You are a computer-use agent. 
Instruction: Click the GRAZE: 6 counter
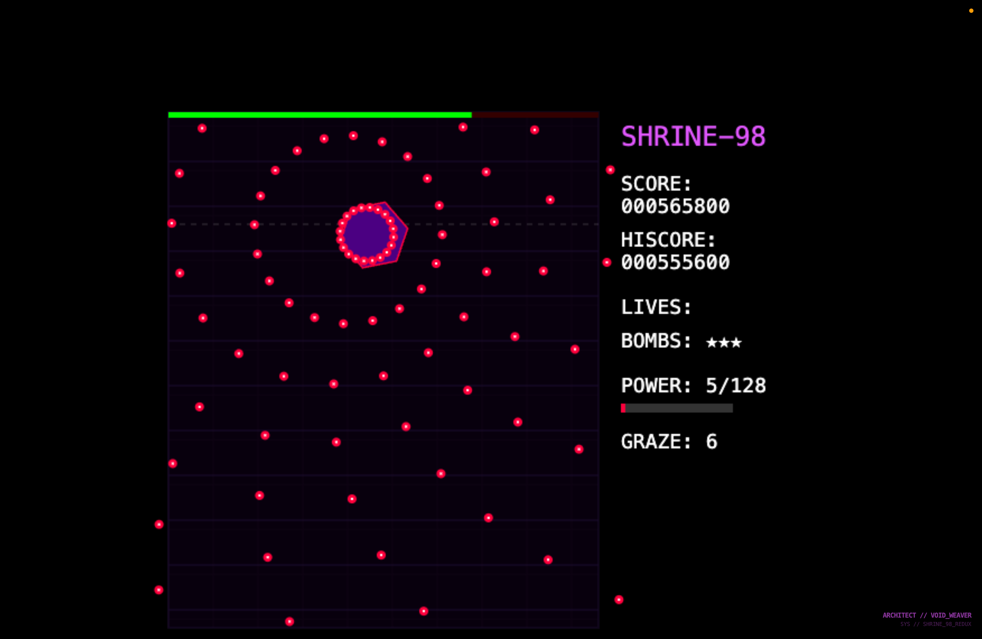[669, 441]
